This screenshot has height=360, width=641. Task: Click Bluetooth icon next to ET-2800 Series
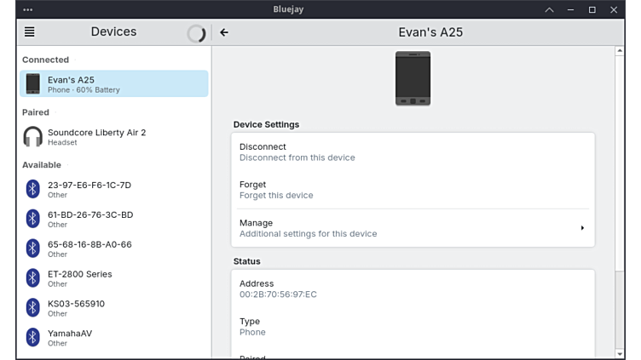pos(32,278)
